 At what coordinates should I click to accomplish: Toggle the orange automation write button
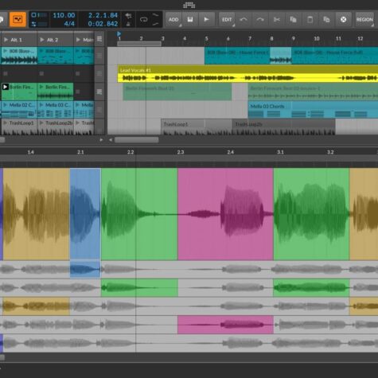(18, 19)
